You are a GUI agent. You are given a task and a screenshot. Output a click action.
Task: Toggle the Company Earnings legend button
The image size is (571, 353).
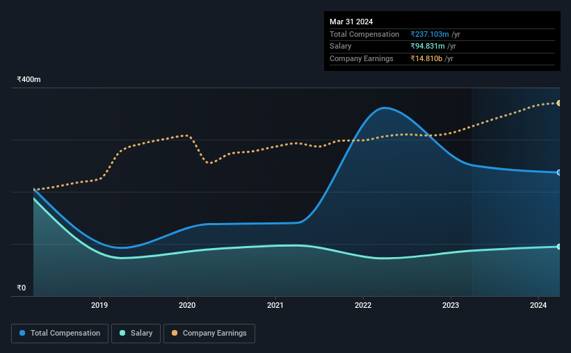tap(209, 334)
